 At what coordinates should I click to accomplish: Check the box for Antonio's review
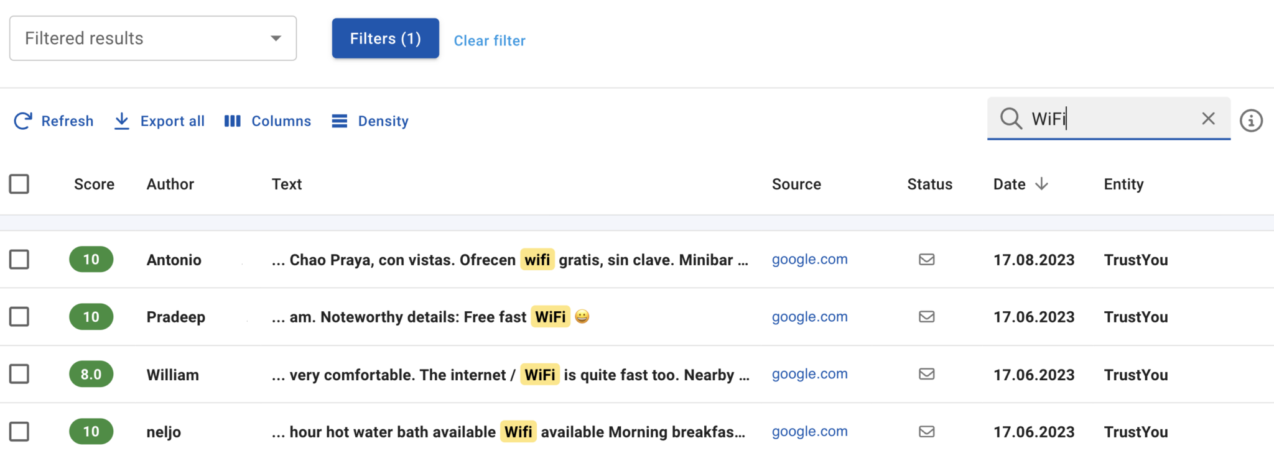coord(19,260)
